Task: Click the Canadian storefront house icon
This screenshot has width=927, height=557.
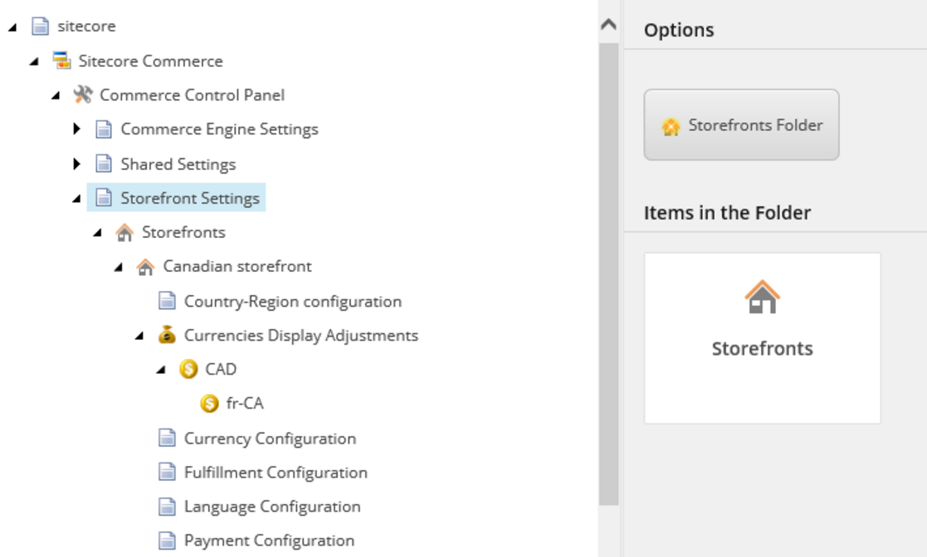Action: (145, 266)
